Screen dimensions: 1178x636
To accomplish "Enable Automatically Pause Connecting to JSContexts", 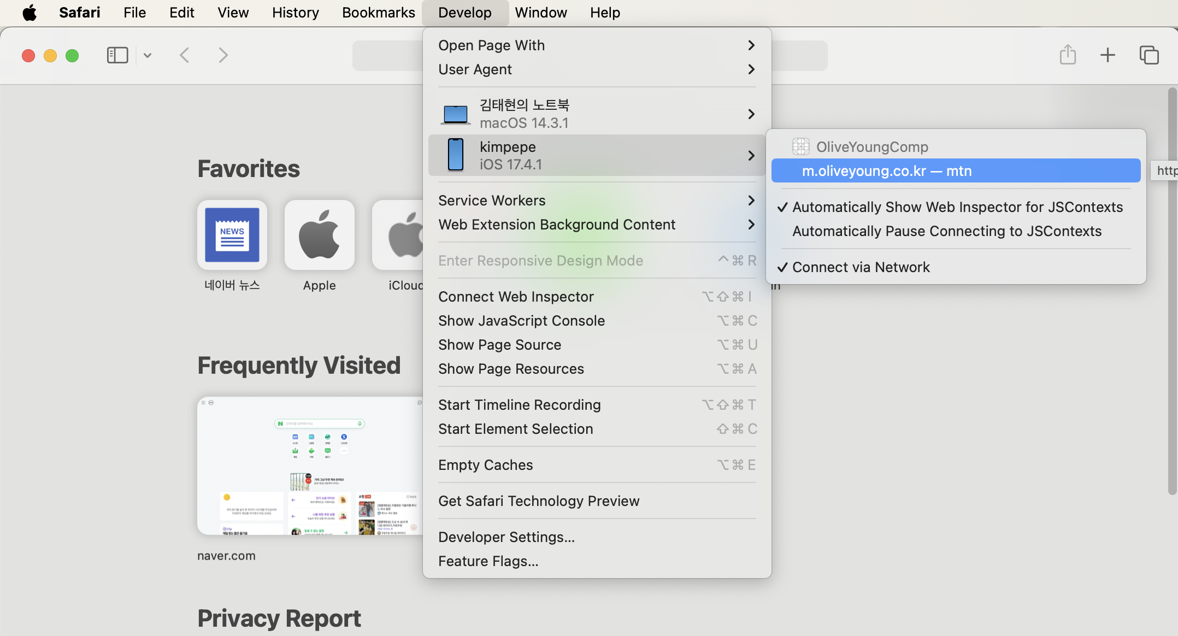I will (946, 231).
